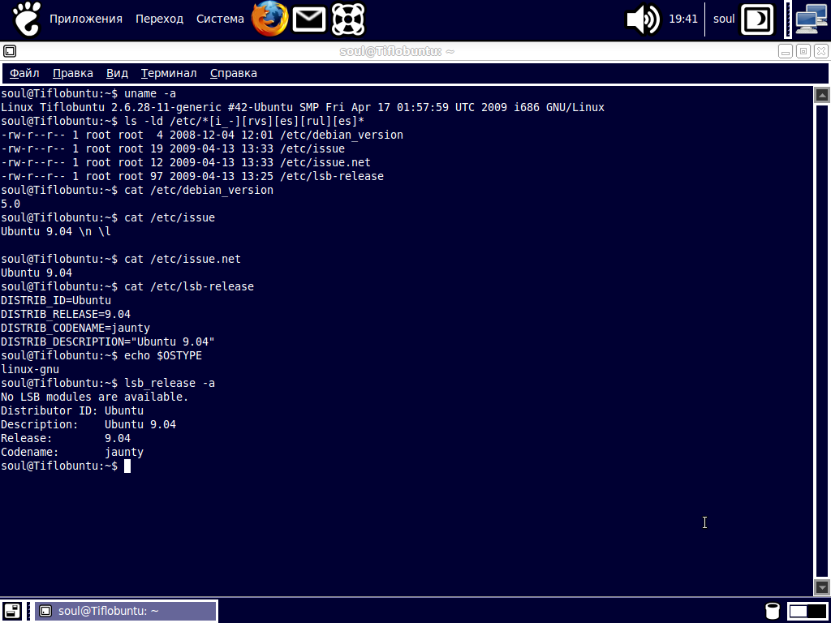This screenshot has height=623, width=831.
Task: Click the volume speaker icon
Action: click(643, 19)
